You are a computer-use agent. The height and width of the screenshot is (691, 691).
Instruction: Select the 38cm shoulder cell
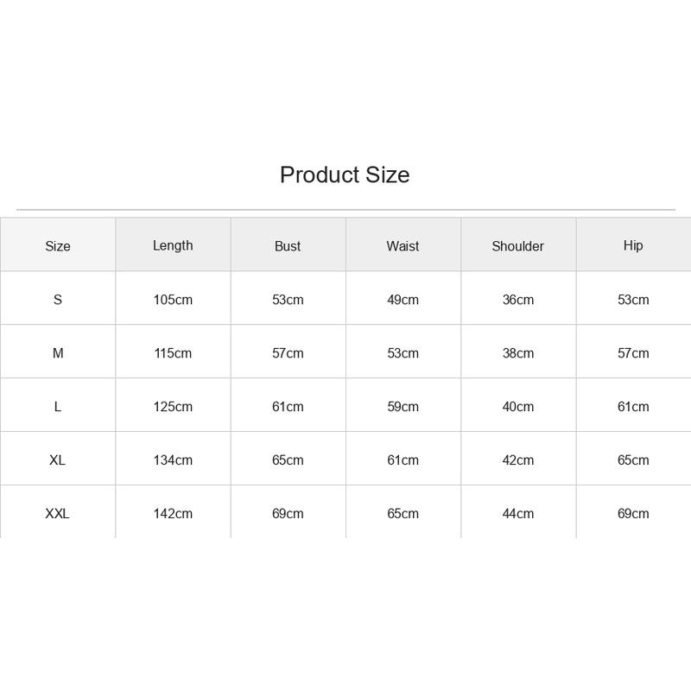click(517, 353)
